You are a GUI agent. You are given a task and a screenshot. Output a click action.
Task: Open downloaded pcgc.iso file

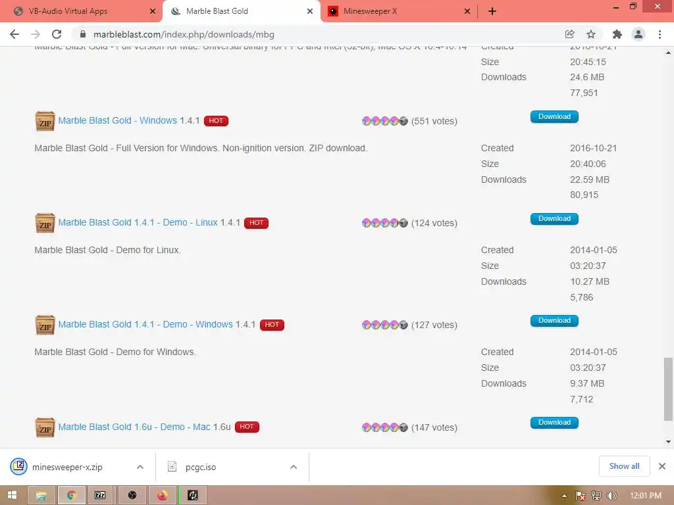[201, 468]
